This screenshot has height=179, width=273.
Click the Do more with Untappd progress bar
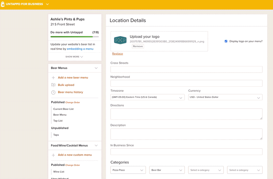pyautogui.click(x=74, y=37)
